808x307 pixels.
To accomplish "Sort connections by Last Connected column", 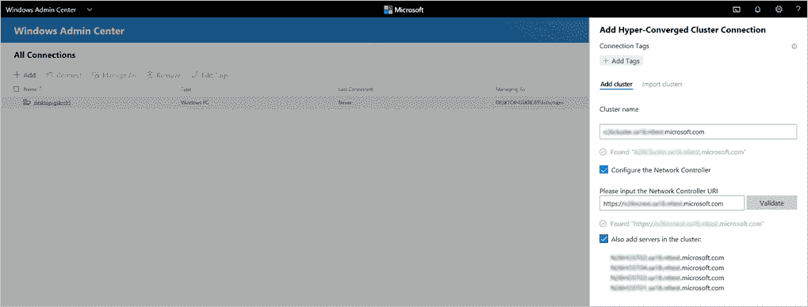I will coord(355,89).
